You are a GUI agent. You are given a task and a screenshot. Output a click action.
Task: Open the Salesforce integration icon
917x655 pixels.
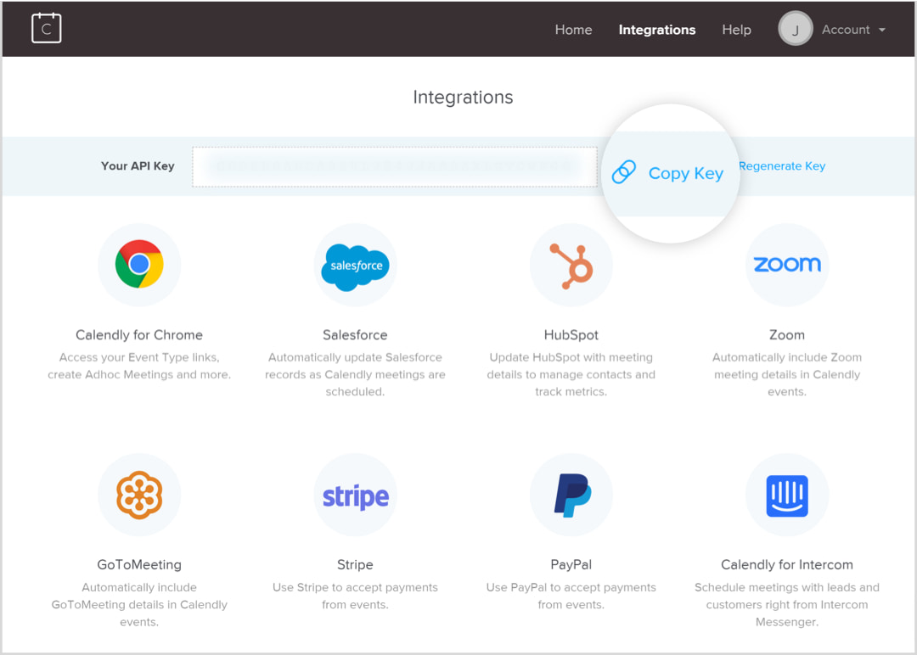355,266
